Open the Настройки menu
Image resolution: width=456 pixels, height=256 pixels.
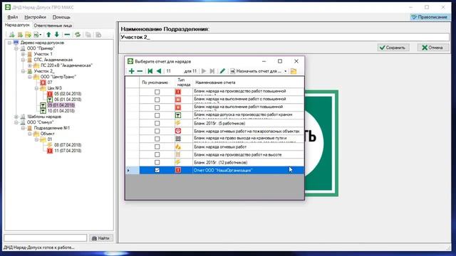pos(35,17)
